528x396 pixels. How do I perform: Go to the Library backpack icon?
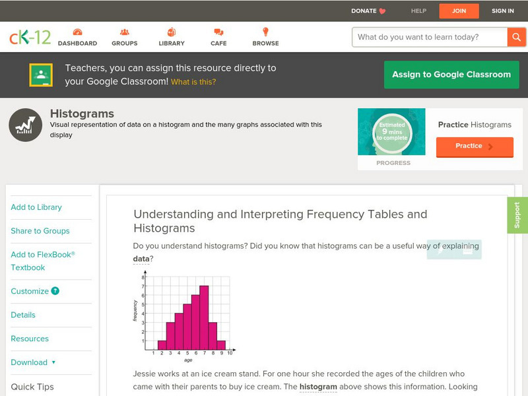(172, 32)
